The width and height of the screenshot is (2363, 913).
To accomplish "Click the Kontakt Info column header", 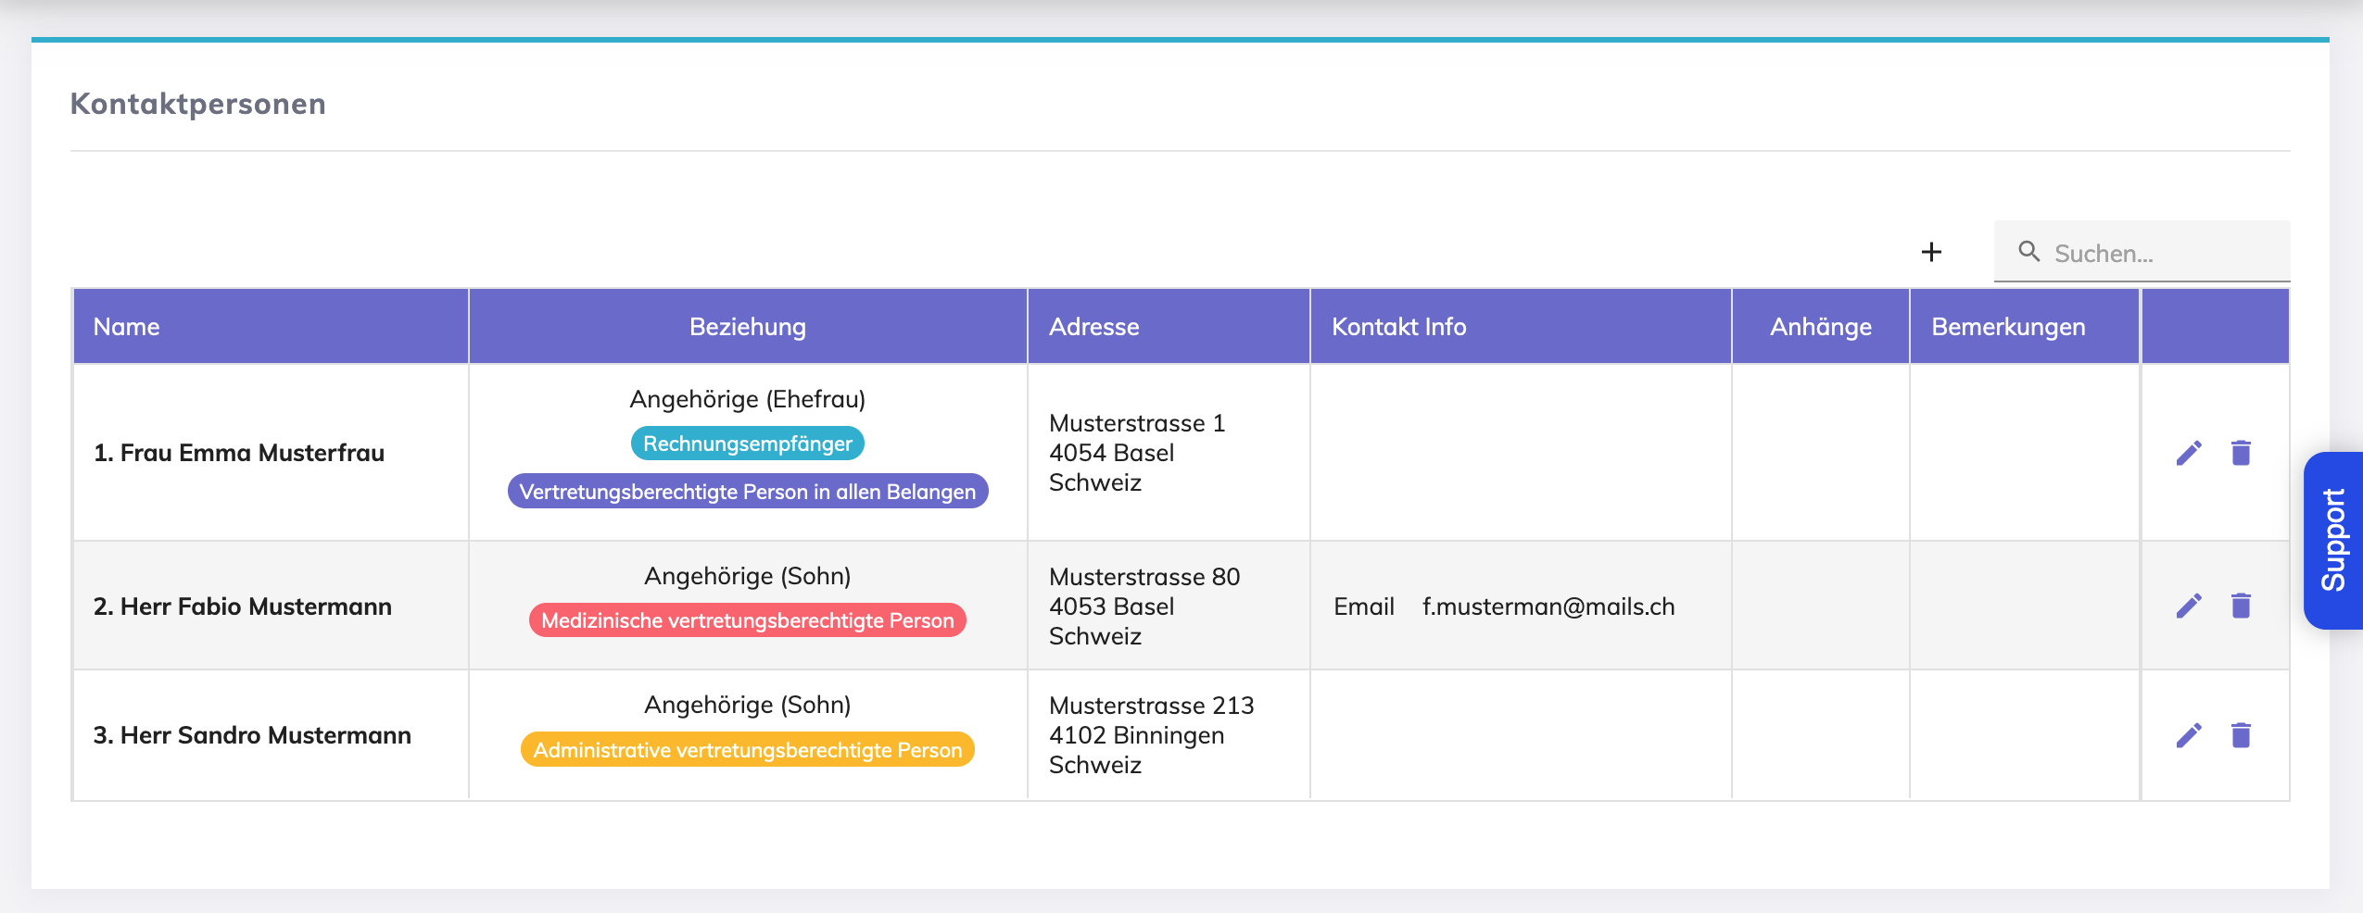I will (x=1398, y=327).
